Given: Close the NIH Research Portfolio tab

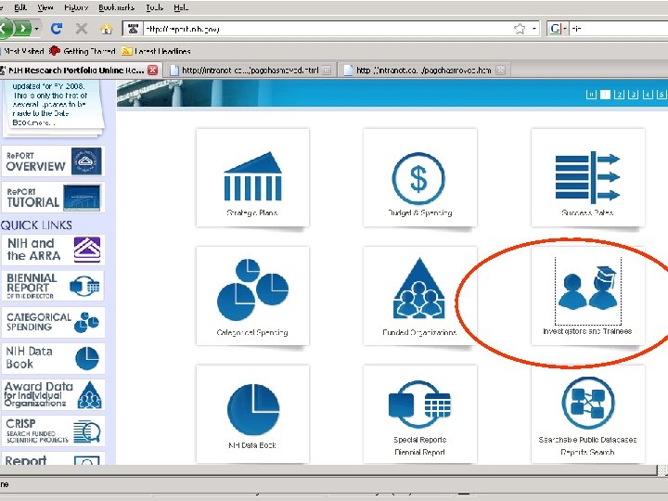Looking at the screenshot, I should (152, 71).
